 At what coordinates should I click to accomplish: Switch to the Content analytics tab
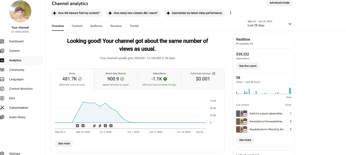click(77, 26)
